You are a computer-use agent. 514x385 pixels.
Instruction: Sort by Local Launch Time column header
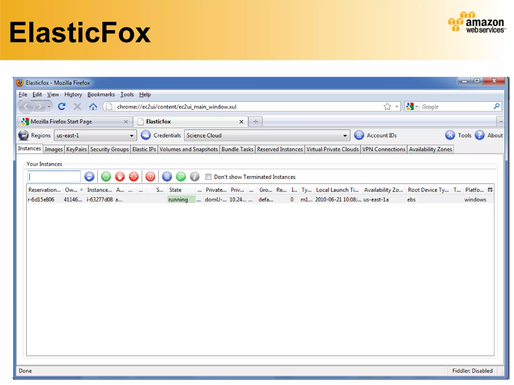[x=338, y=190]
